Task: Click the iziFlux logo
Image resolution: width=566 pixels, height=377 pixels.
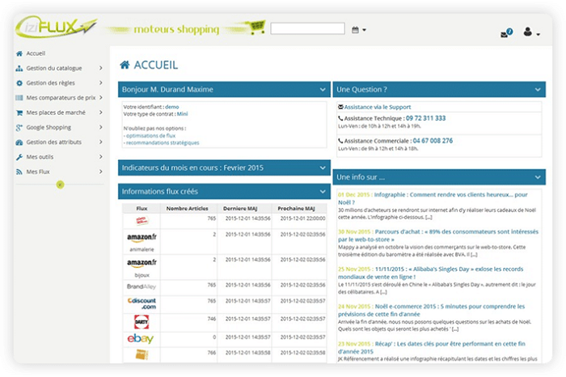Action: [x=55, y=28]
